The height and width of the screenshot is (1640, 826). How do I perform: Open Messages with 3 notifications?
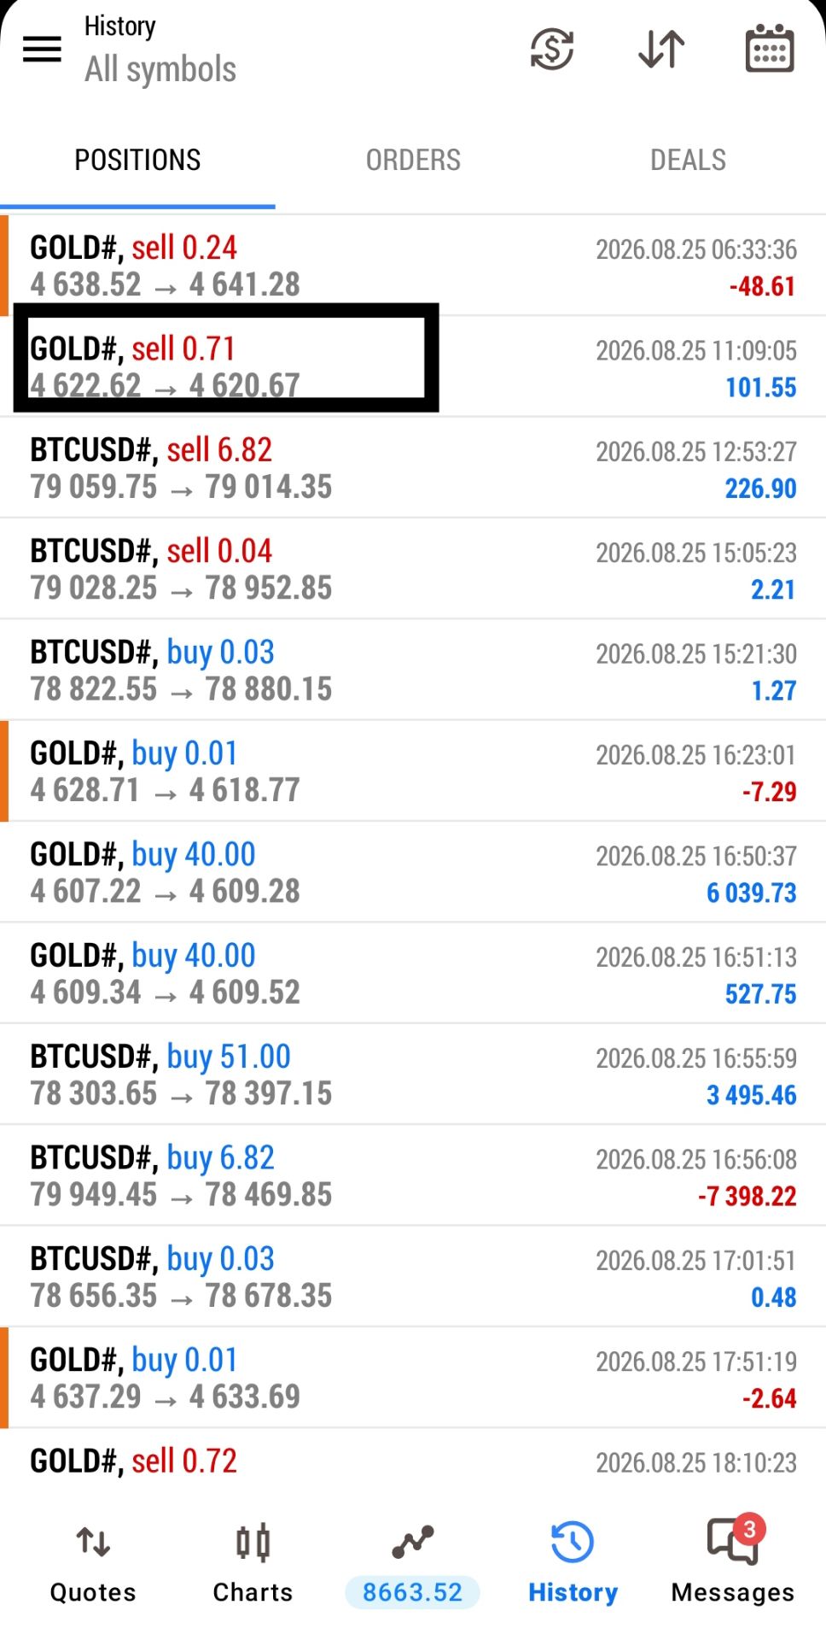click(732, 1565)
